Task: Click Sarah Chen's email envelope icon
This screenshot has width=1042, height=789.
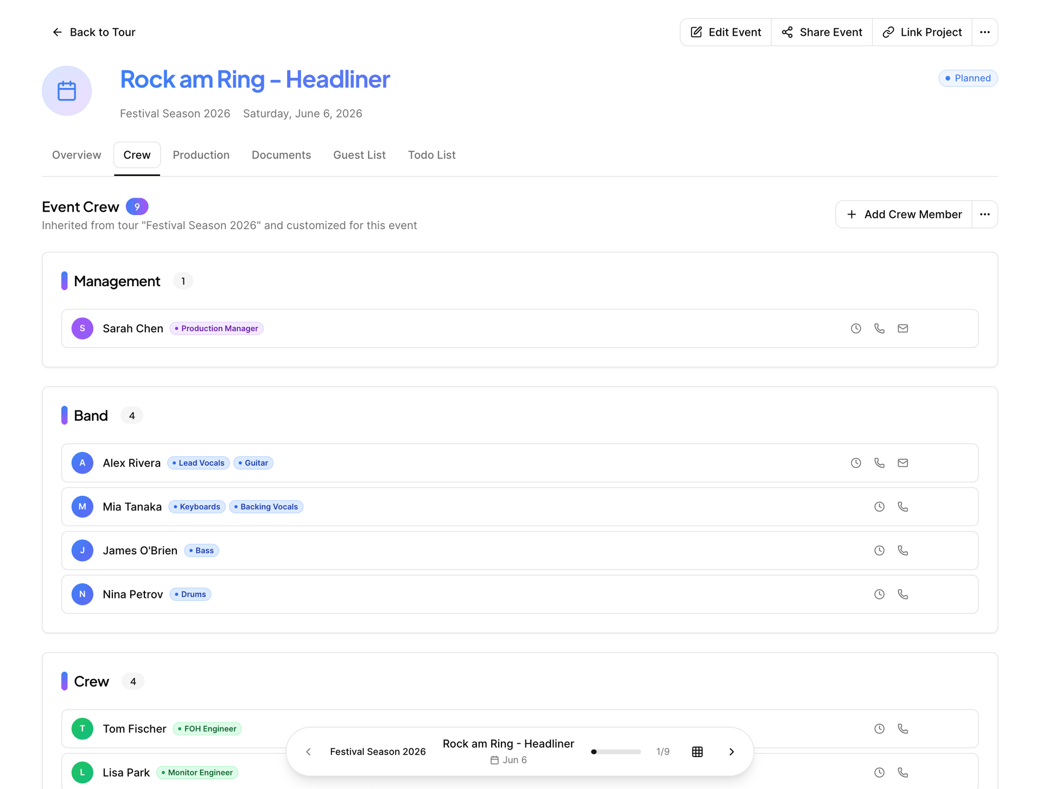Action: (903, 329)
